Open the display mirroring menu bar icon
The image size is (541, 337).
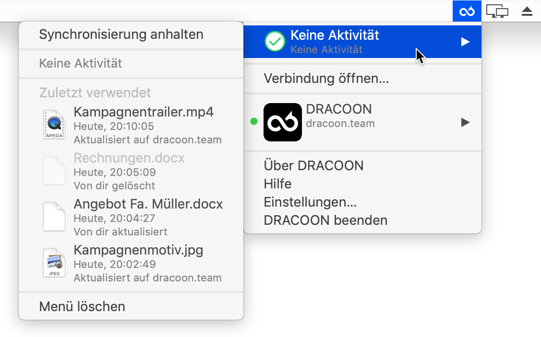(497, 12)
